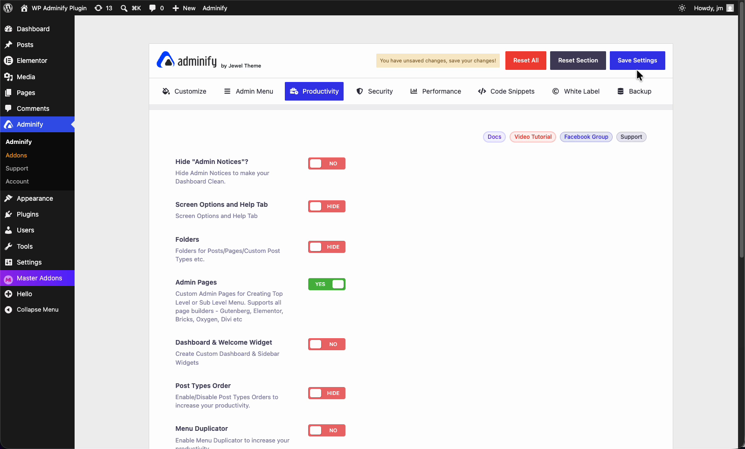Toggle the Hide Admin Notices switch
Image resolution: width=745 pixels, height=449 pixels.
pos(327,163)
